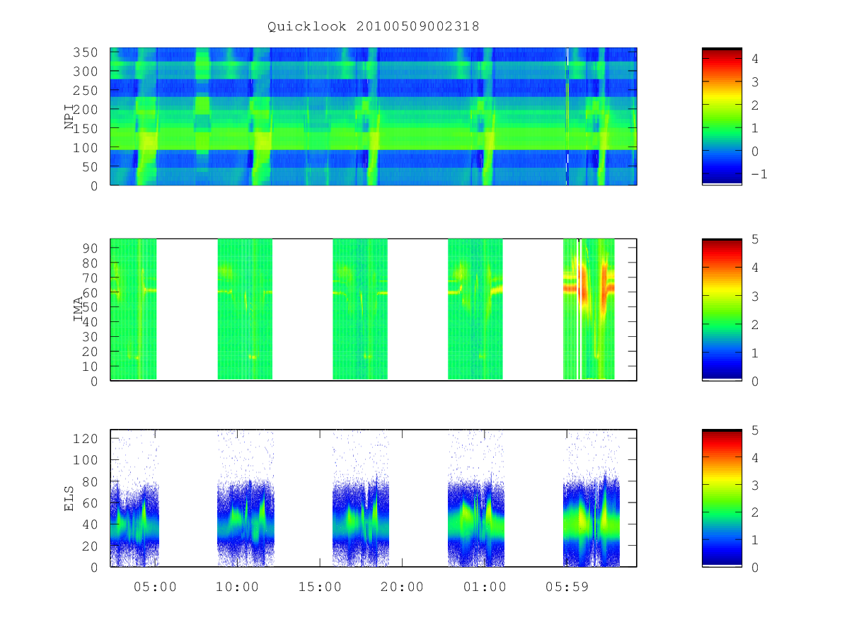Viewport: 849px width, 637px height.
Task: Click the NPI panel color scale bar
Action: pyautogui.click(x=722, y=116)
